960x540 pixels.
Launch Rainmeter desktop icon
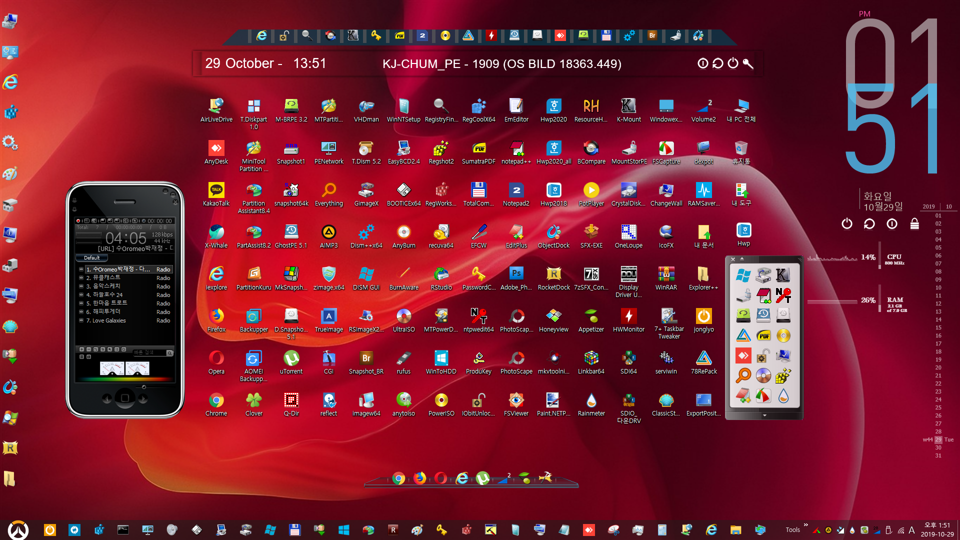click(x=591, y=404)
